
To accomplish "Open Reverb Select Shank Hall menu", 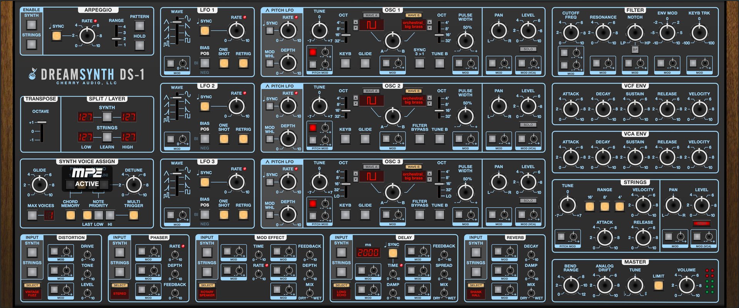I will click(x=476, y=293).
